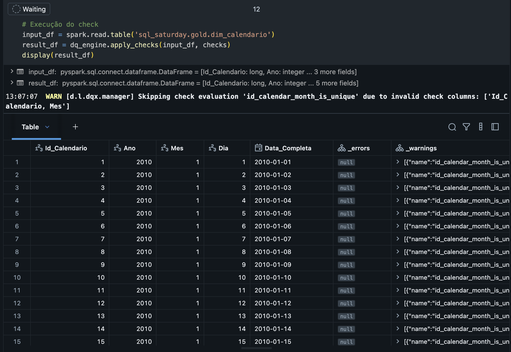Open the Table tab dropdown arrow
Screen dimensions: 511x352
[47, 127]
